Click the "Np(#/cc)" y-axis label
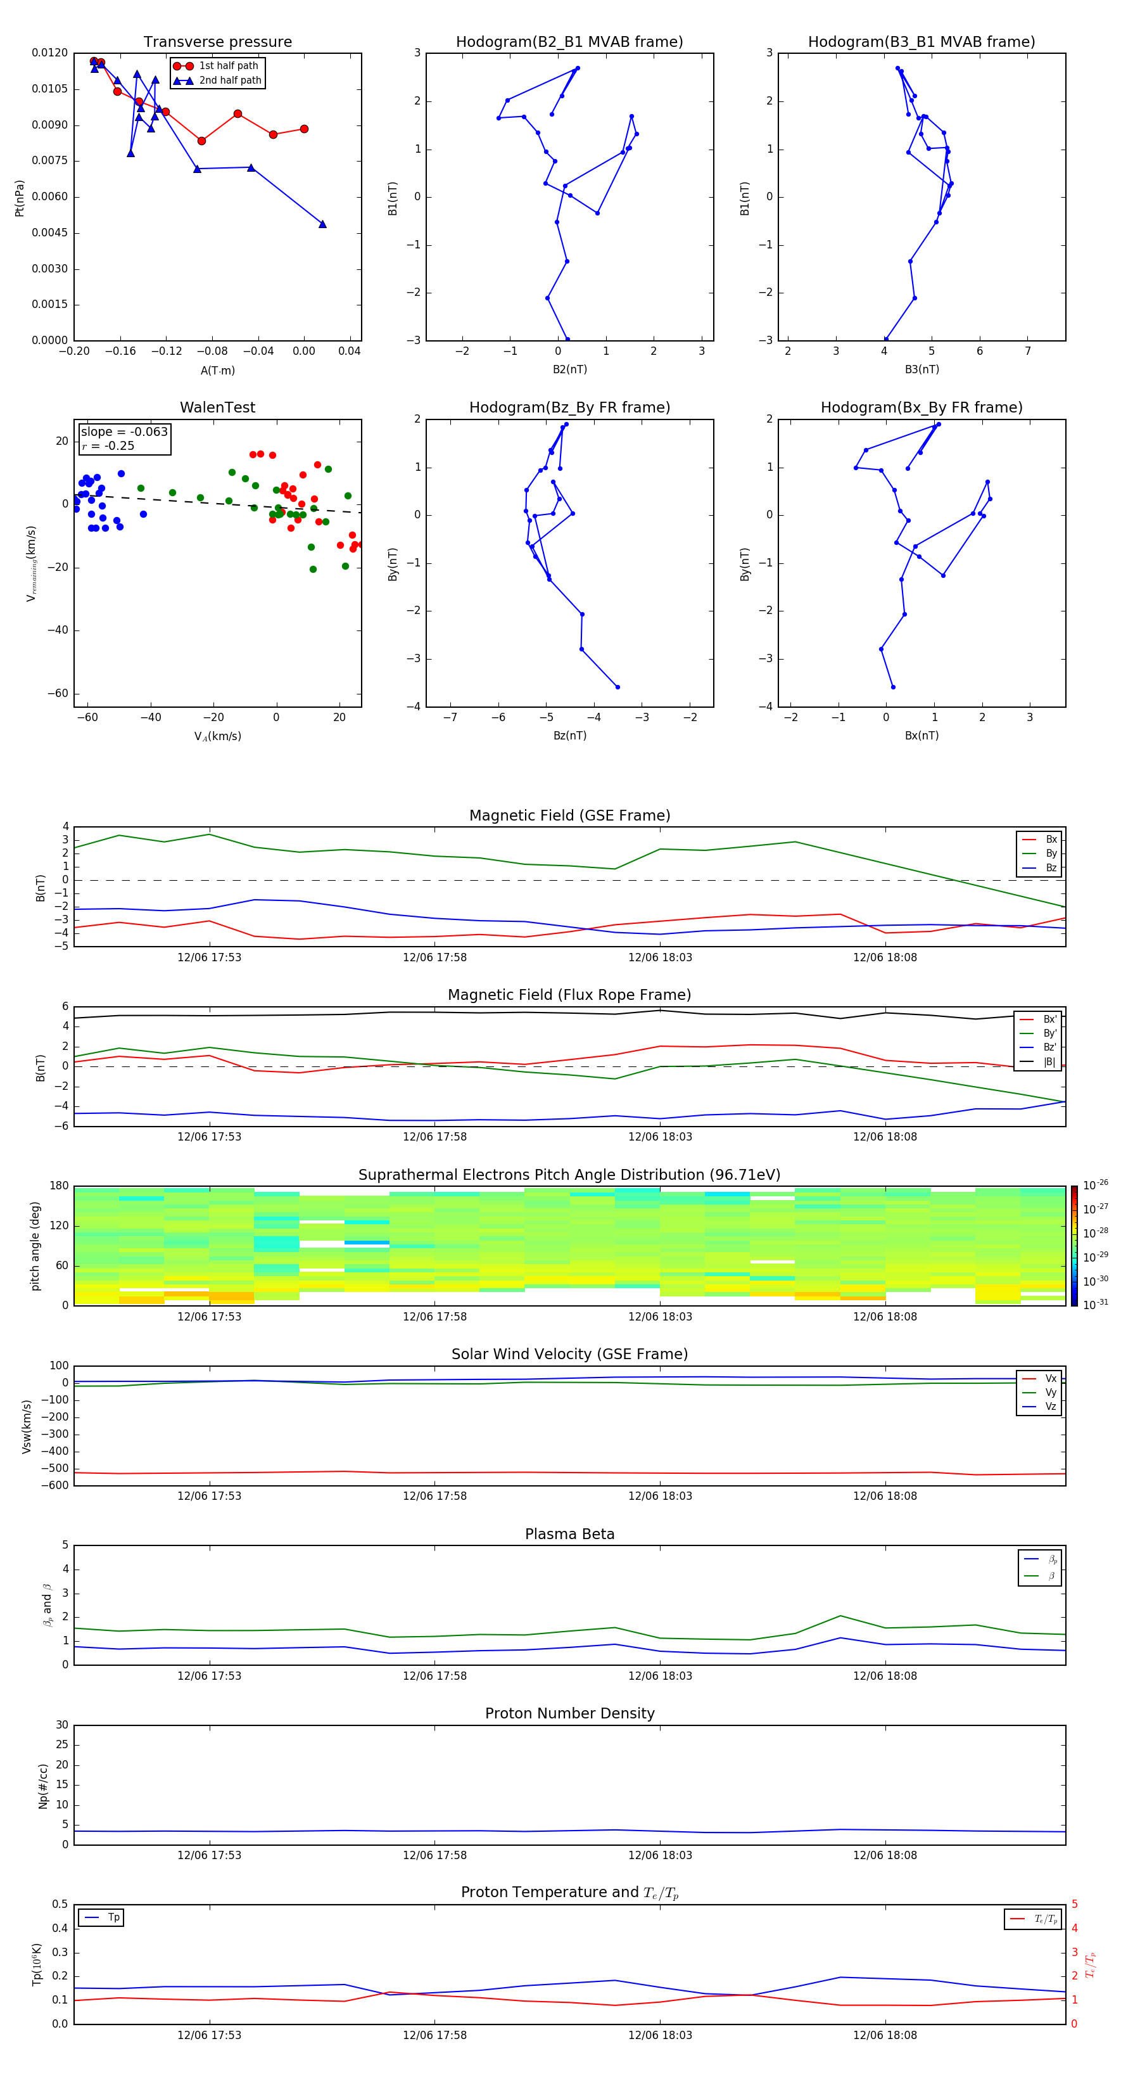Screen dimensions: 1140x2091 click(x=43, y=1786)
